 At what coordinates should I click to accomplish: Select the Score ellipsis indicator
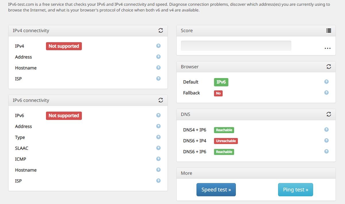click(327, 48)
